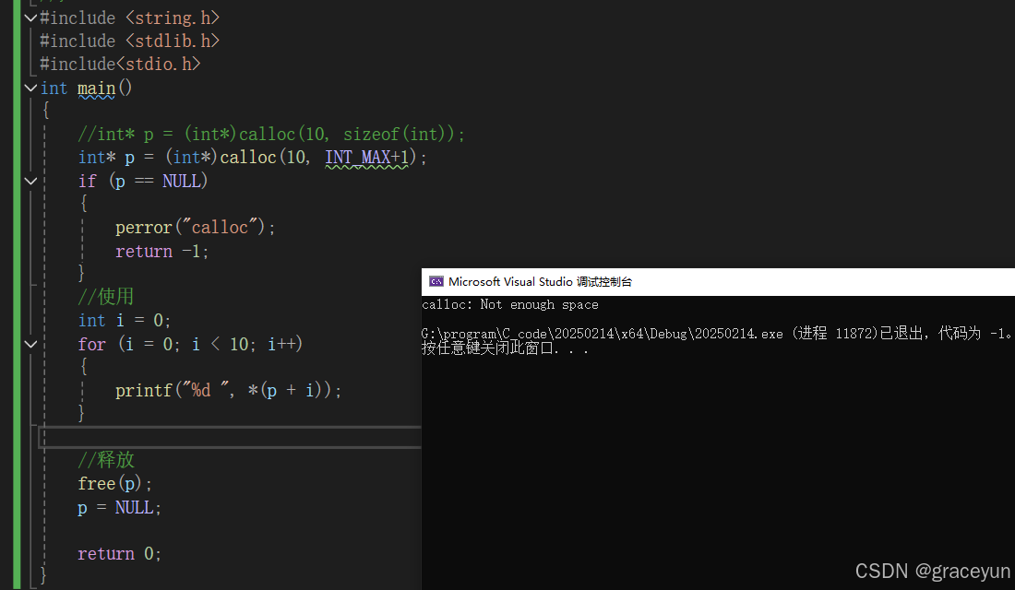Screen dimensions: 1015x590
Task: Click the INT_MAX+1 underlined expression
Action: pyautogui.click(x=367, y=158)
